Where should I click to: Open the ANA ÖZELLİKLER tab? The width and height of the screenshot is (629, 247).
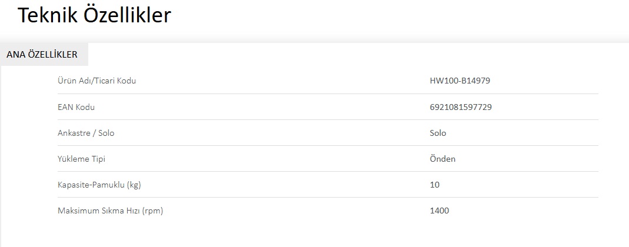[x=44, y=54]
